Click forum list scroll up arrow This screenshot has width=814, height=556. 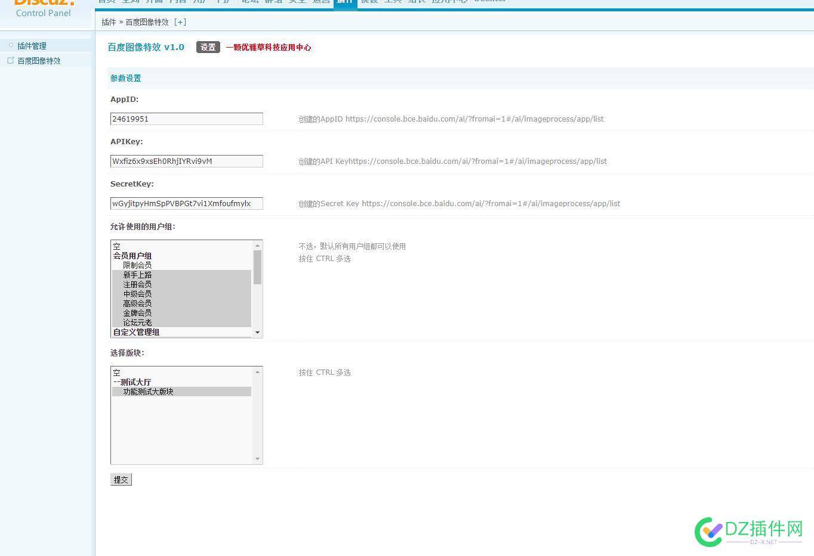pyautogui.click(x=258, y=372)
